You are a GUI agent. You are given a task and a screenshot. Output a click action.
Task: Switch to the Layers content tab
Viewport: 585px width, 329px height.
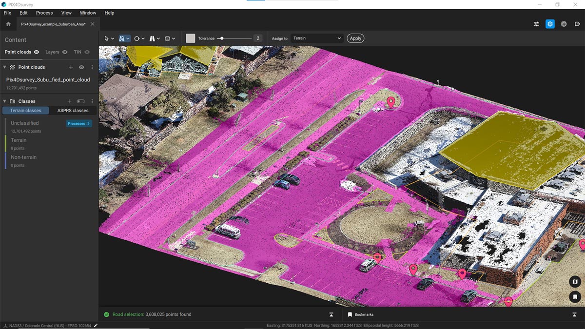pos(52,52)
